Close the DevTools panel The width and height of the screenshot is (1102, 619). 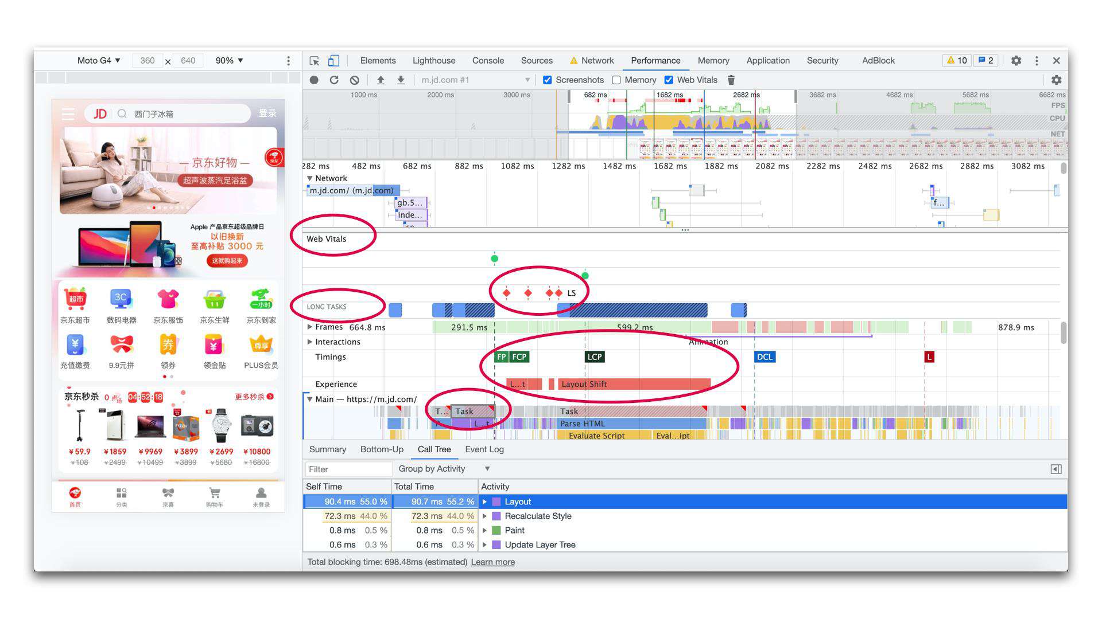[1056, 61]
